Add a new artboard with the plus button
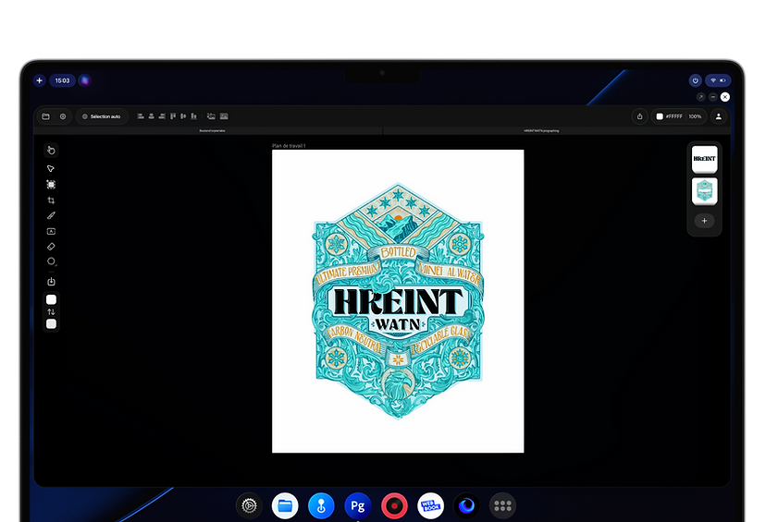The width and height of the screenshot is (766, 522). [x=704, y=221]
